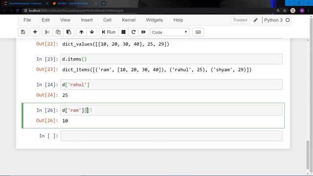
Task: Open browser zoom magnifier icon
Action: [278, 11]
